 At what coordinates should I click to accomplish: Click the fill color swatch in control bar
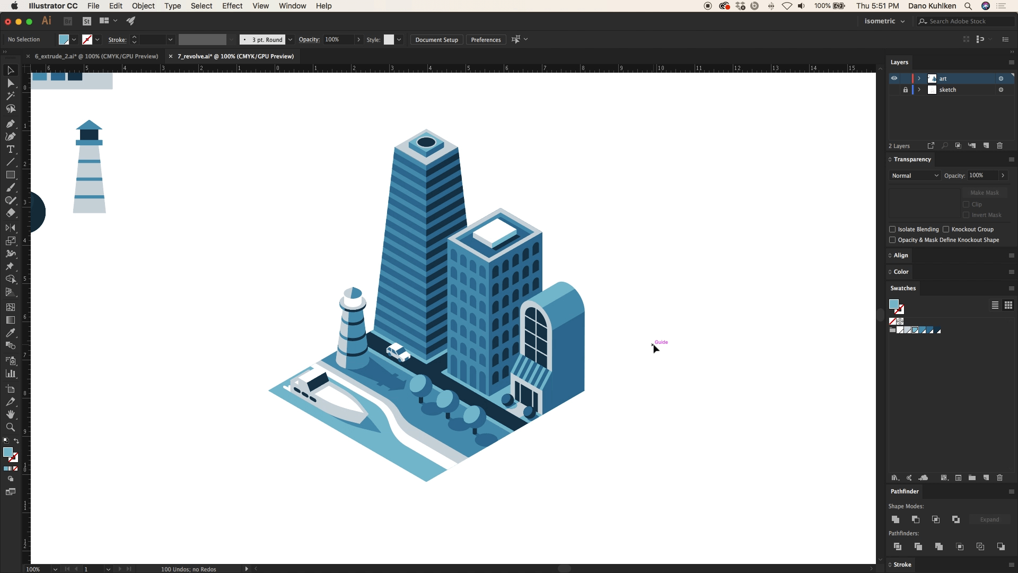[x=64, y=40]
